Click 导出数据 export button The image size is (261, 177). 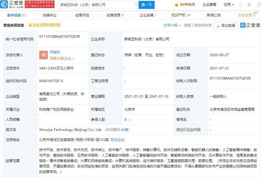click(226, 25)
